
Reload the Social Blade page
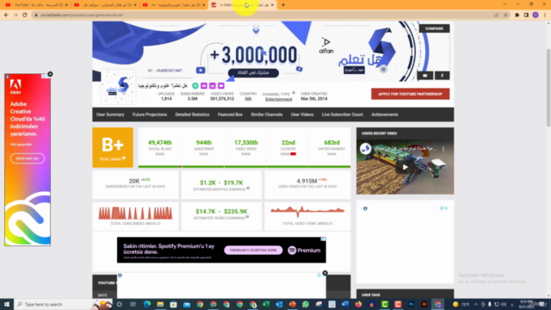(x=25, y=15)
